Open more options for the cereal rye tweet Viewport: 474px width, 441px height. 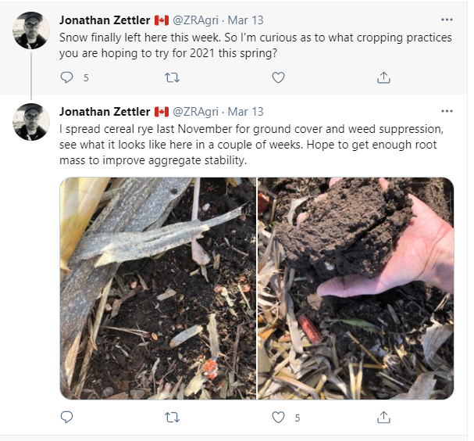[x=447, y=111]
